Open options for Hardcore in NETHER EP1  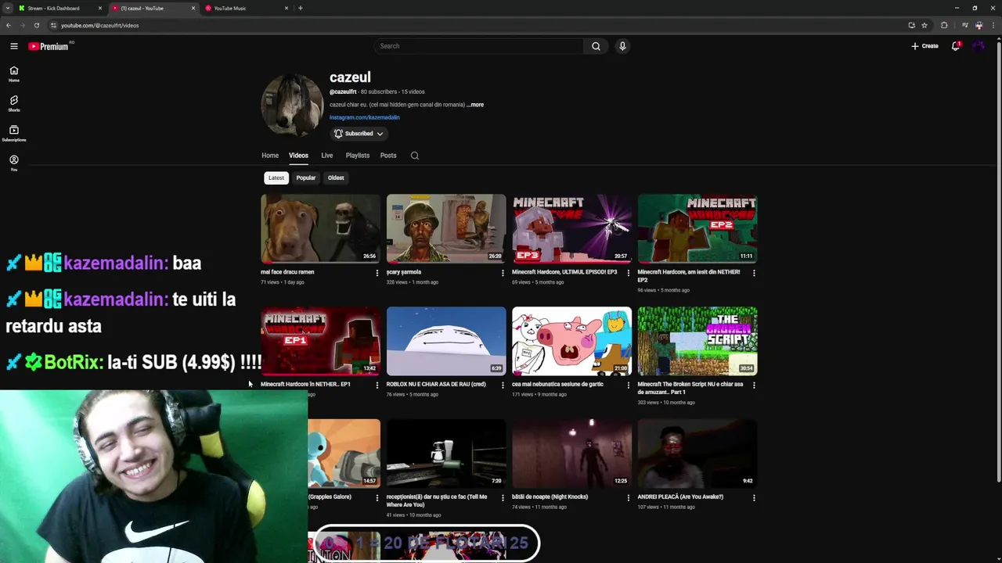click(377, 385)
